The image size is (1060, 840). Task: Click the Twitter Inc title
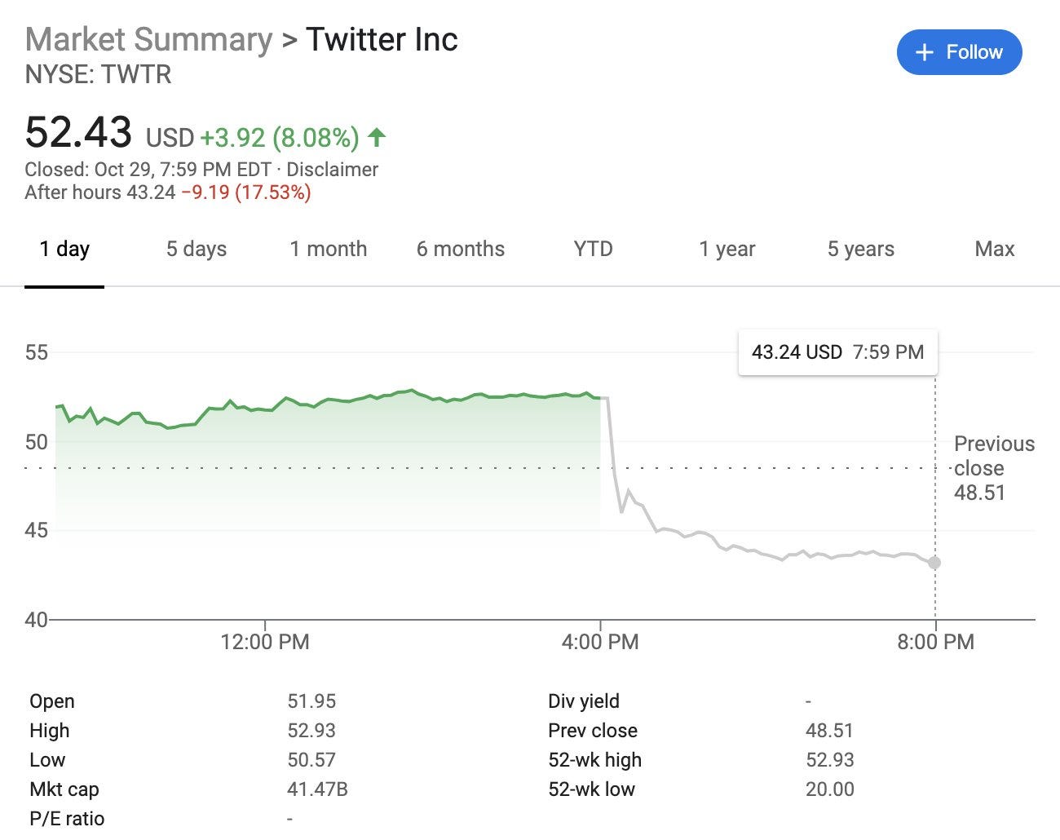point(382,39)
